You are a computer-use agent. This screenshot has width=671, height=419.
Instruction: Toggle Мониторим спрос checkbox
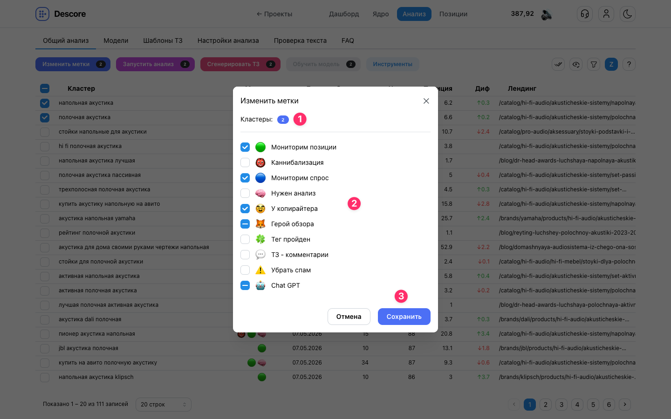coord(245,178)
